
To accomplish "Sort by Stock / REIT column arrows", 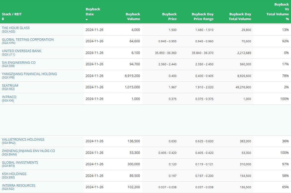I will click(3, 19).
